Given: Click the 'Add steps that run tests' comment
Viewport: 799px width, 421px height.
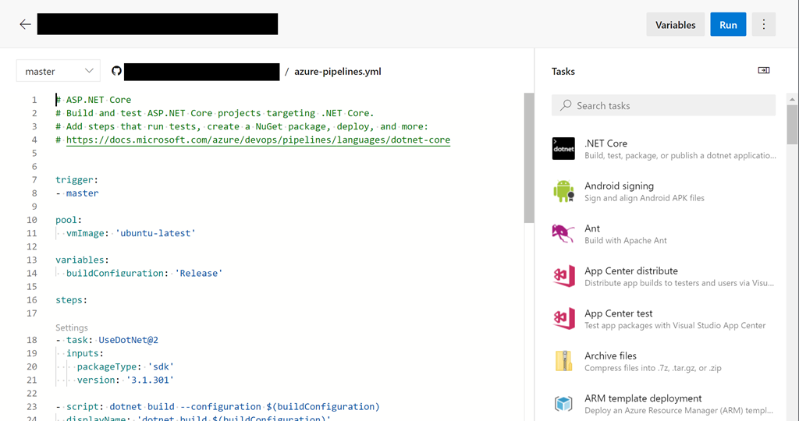Looking at the screenshot, I should coord(242,126).
